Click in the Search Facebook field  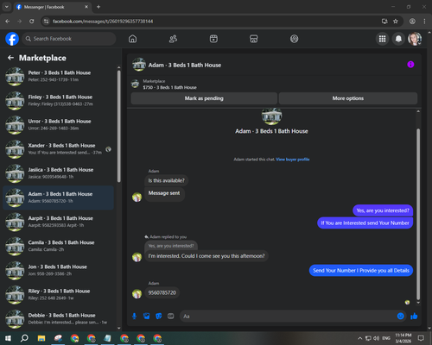click(x=69, y=39)
